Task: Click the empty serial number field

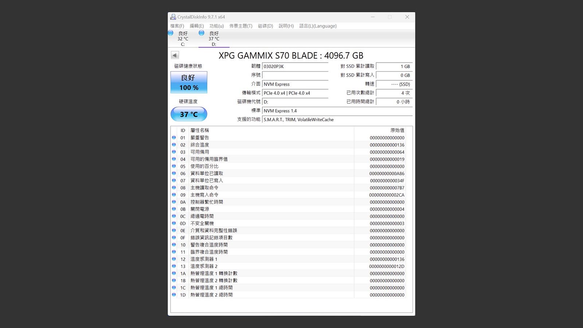Action: (x=295, y=75)
